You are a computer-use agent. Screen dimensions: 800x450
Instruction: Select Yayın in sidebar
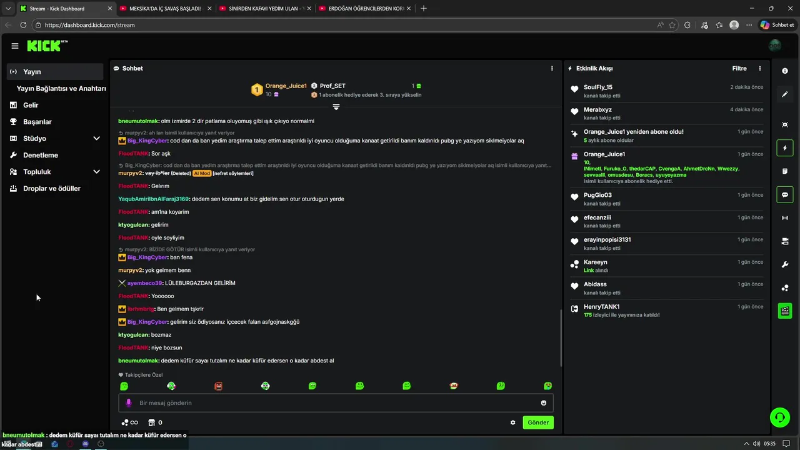pos(55,72)
